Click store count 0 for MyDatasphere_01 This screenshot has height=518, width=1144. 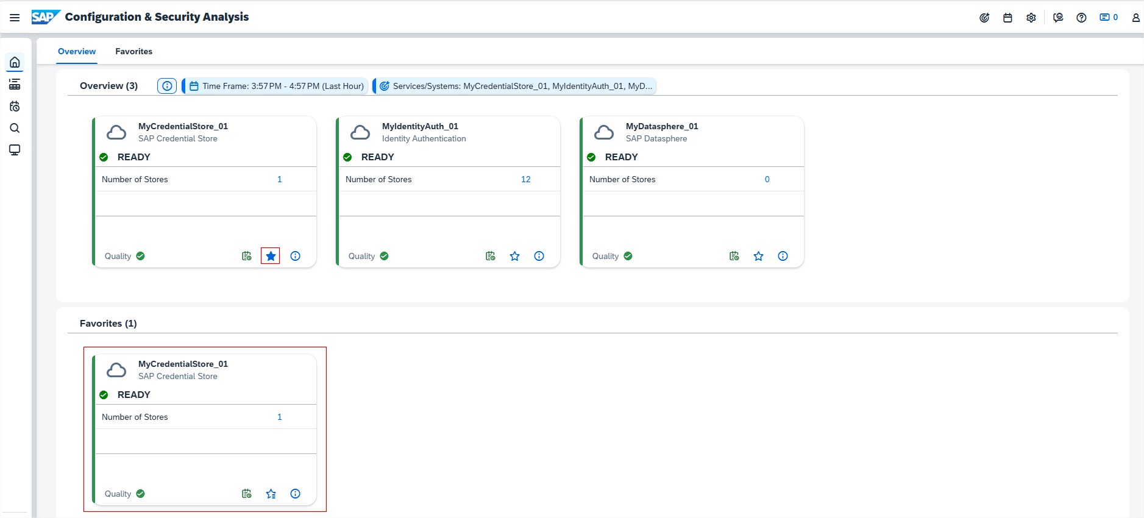[x=767, y=179]
